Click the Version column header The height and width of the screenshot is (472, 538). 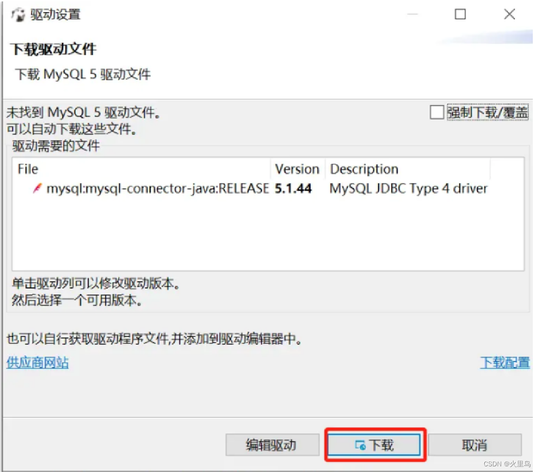pyautogui.click(x=297, y=169)
